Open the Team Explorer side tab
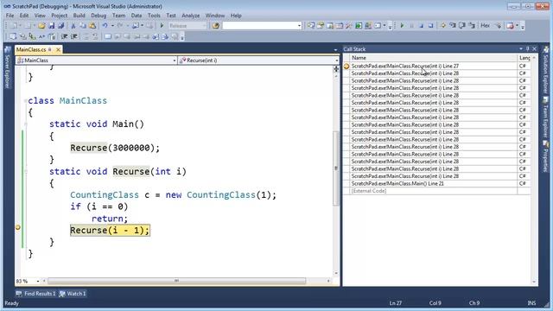This screenshot has height=311, width=553. pos(546,117)
